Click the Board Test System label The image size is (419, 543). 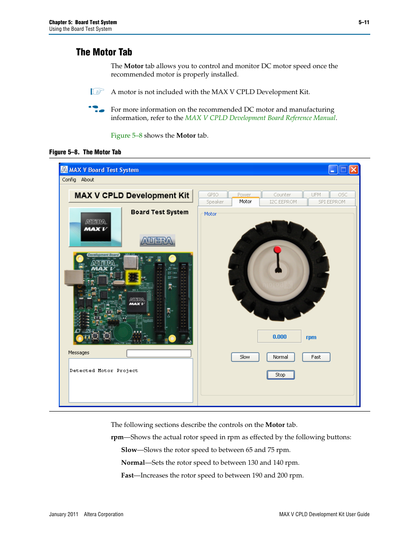[x=159, y=212]
